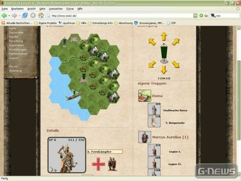Move troops with the up arrow
The width and height of the screenshot is (241, 181).
coord(164,36)
